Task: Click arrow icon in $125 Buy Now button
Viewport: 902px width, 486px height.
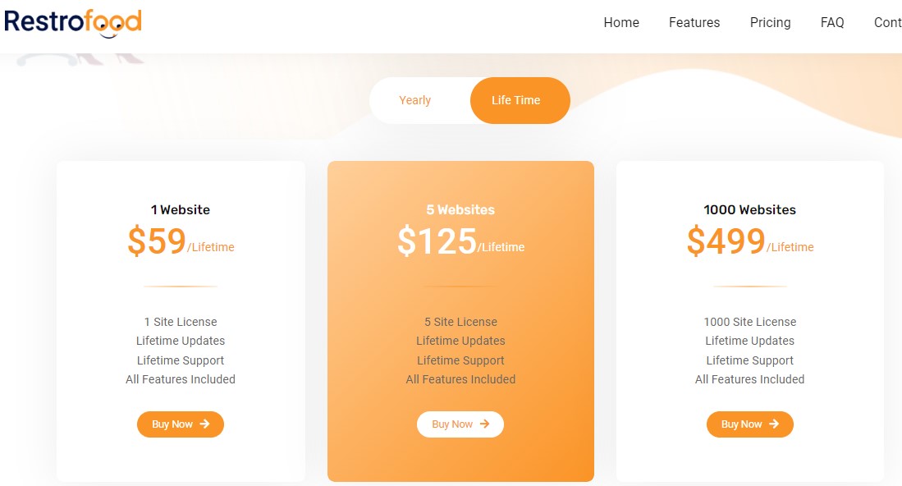Action: tap(484, 424)
